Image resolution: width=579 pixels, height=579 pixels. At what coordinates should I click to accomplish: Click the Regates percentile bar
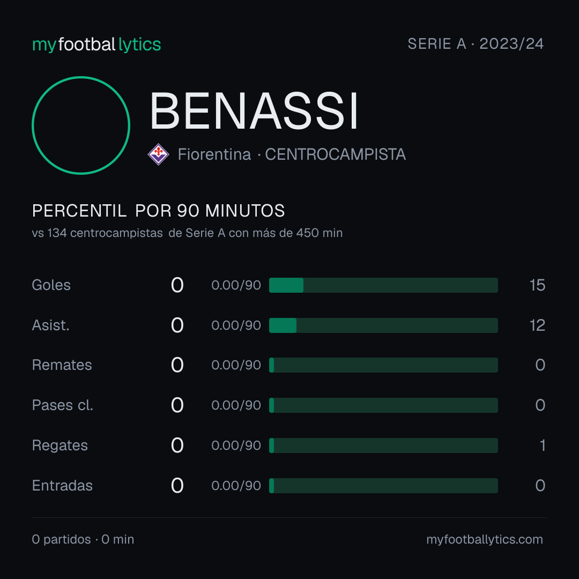(x=383, y=446)
